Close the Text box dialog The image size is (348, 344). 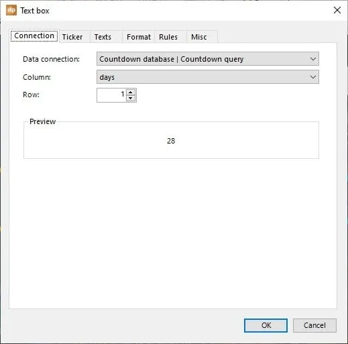pyautogui.click(x=337, y=10)
